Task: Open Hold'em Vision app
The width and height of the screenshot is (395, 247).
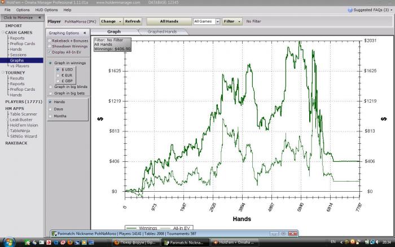Action: coord(24,125)
